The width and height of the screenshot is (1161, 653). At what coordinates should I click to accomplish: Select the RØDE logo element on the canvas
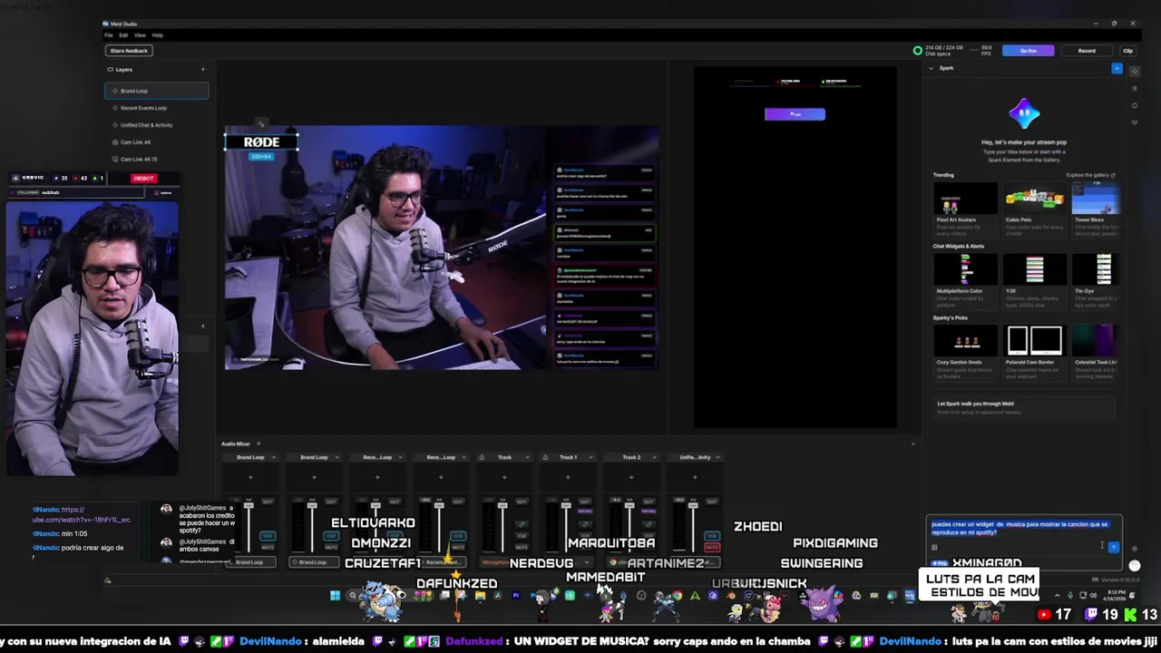[262, 142]
